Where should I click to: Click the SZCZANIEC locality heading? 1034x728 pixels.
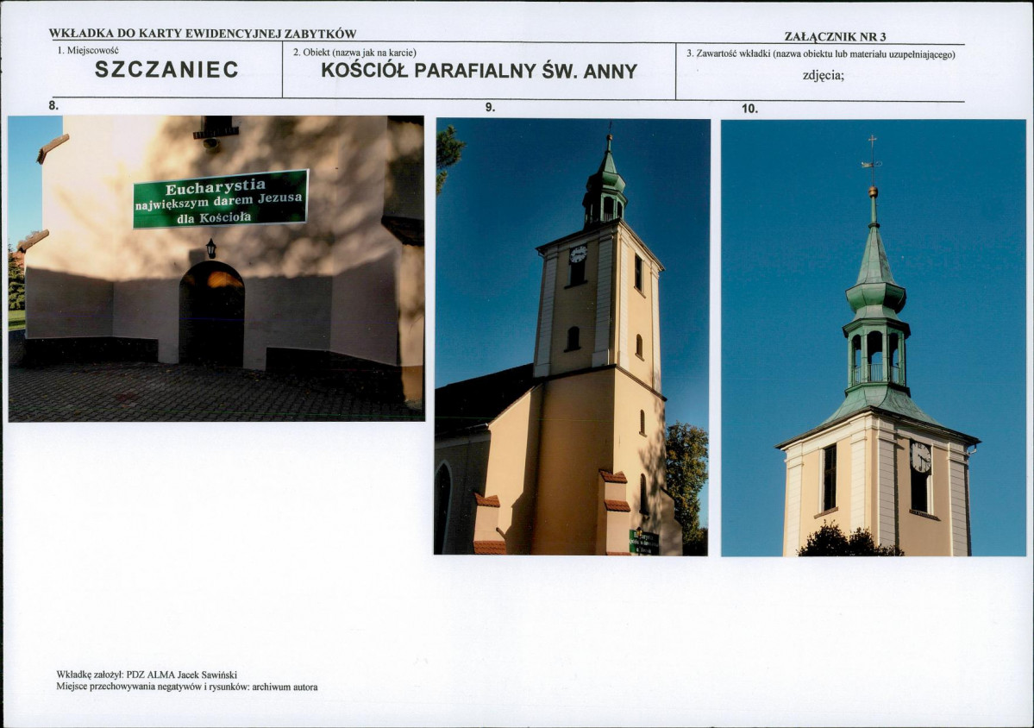(166, 70)
